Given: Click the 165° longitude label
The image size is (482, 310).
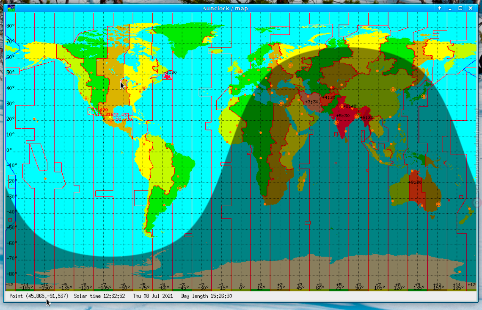Looking at the screenshot, I should pyautogui.click(x=458, y=288).
